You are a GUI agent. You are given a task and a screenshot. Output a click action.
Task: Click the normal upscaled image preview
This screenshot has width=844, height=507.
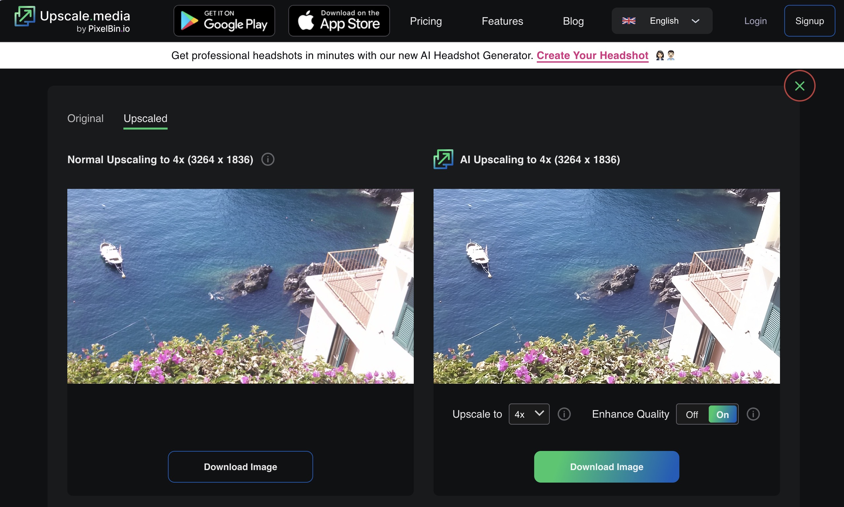[240, 286]
